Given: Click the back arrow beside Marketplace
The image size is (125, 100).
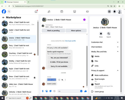Looking at the screenshot, I should click(x=3, y=17).
